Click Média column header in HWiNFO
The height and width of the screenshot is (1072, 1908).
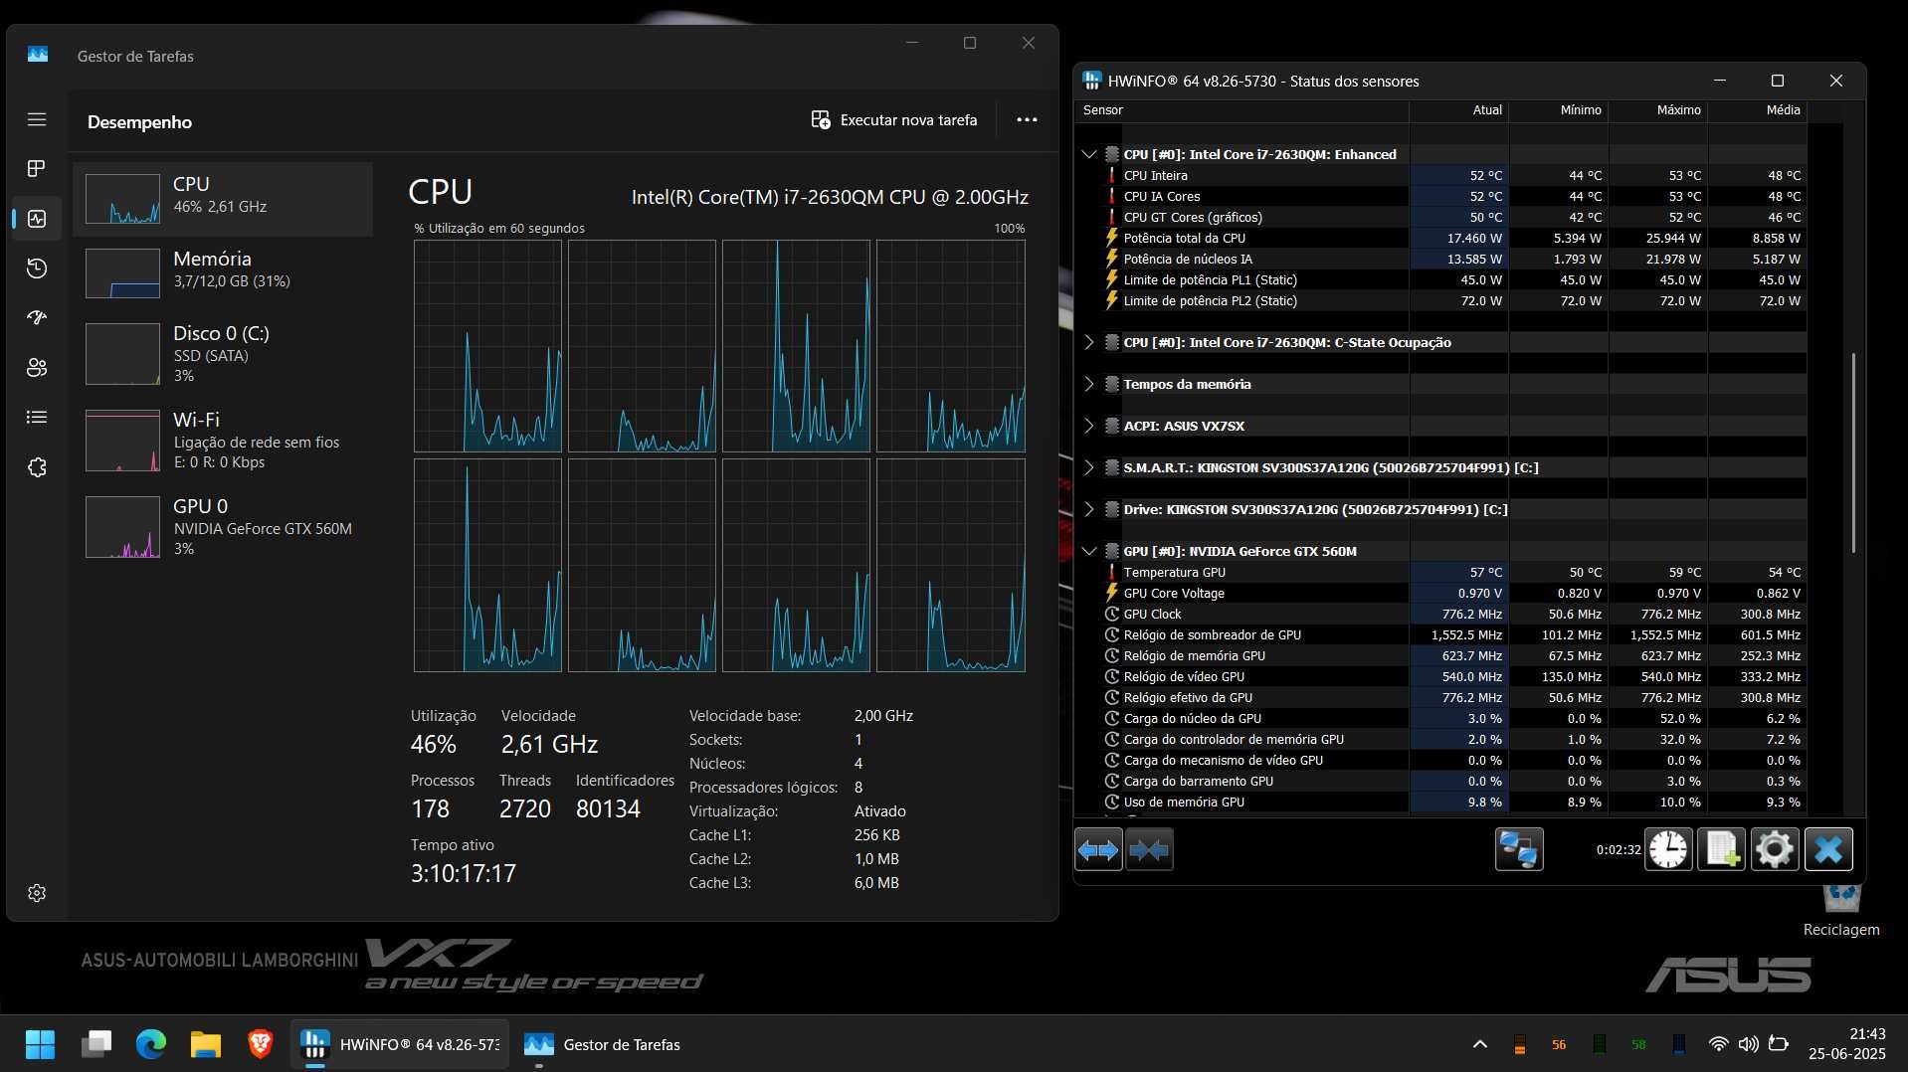pos(1757,110)
